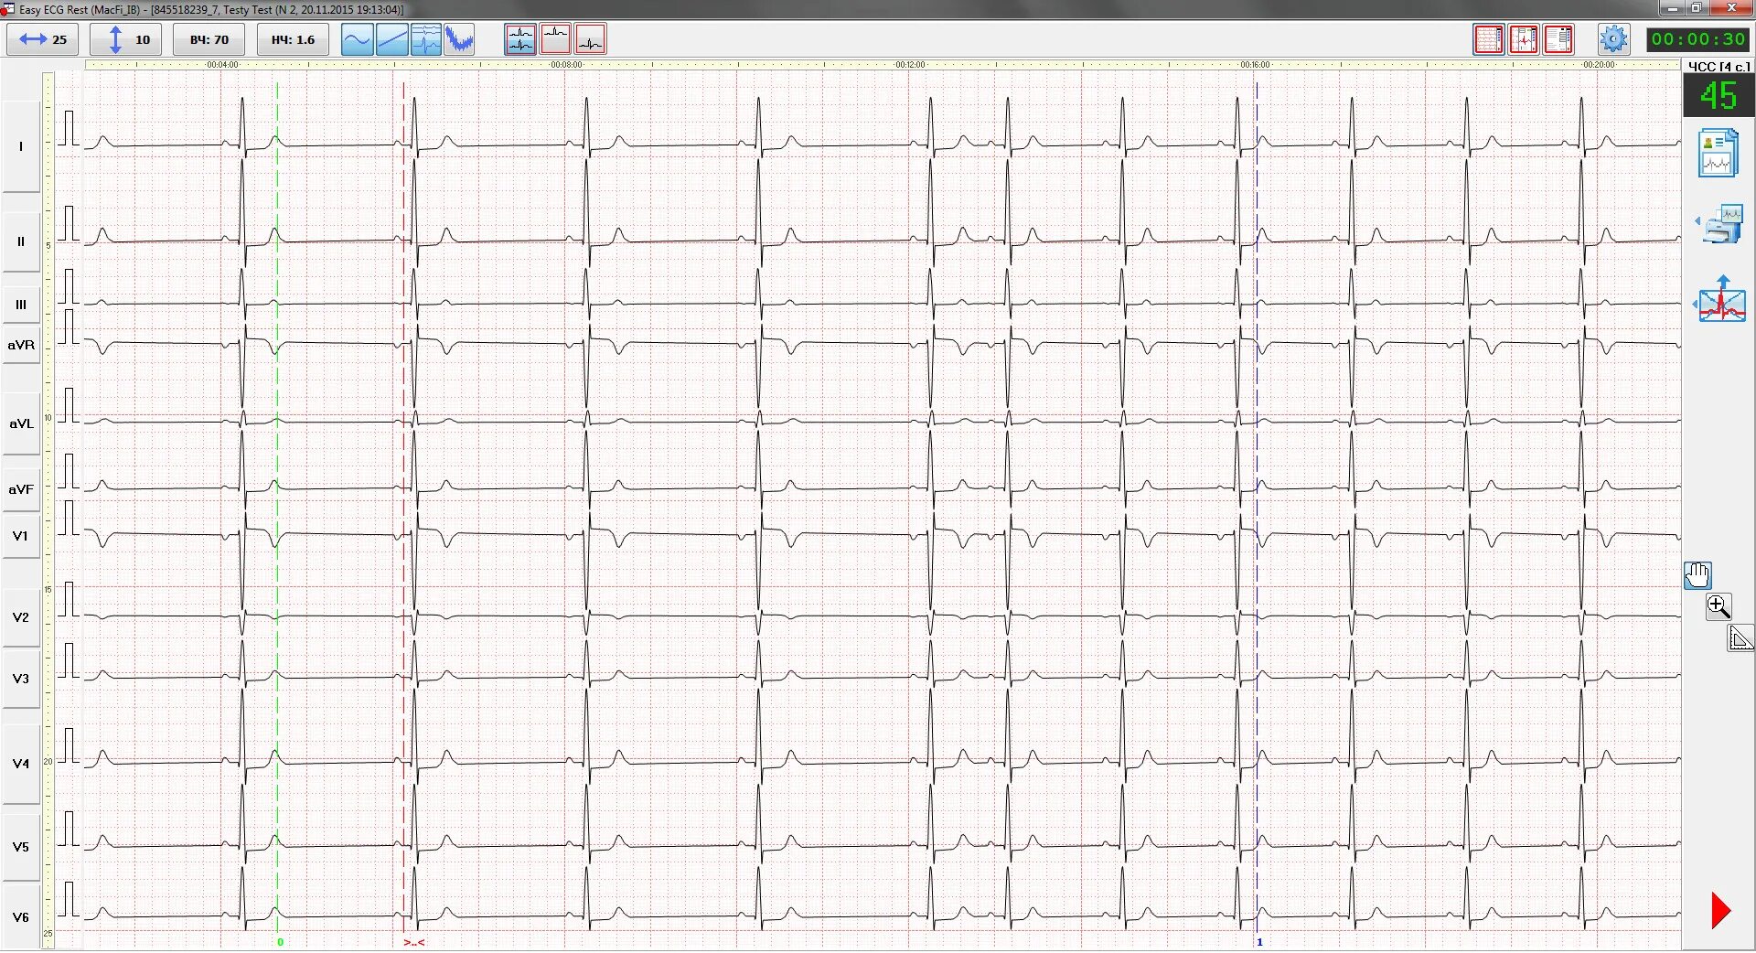Switch to the full ECG grid view icon
This screenshot has width=1756, height=953.
pyautogui.click(x=1489, y=39)
